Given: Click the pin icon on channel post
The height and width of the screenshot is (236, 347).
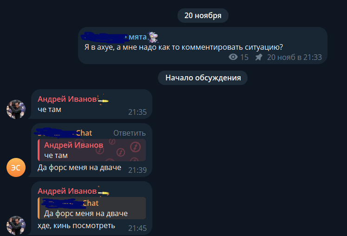Looking at the screenshot, I should [x=259, y=57].
